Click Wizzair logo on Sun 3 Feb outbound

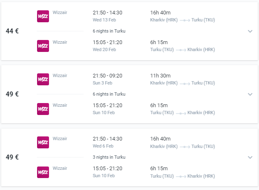tap(43, 79)
